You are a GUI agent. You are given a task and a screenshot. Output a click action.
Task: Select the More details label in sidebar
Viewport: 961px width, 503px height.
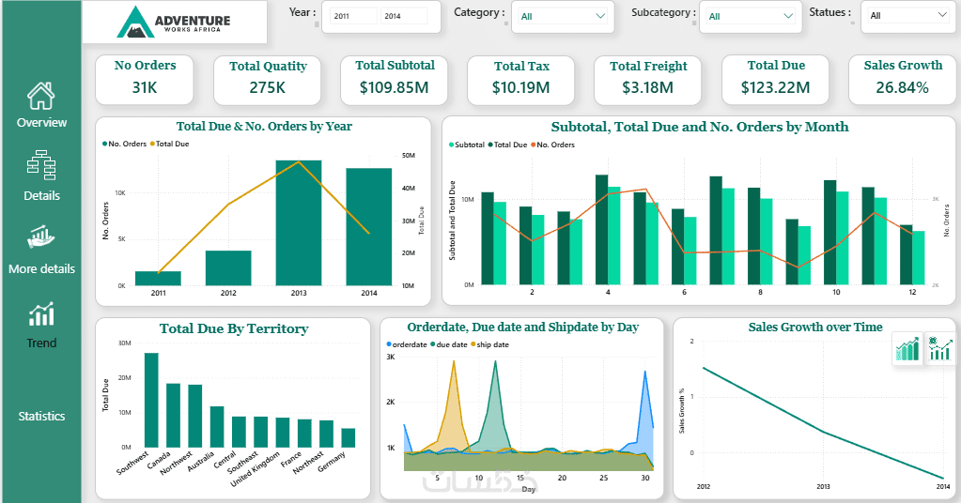pyautogui.click(x=41, y=268)
